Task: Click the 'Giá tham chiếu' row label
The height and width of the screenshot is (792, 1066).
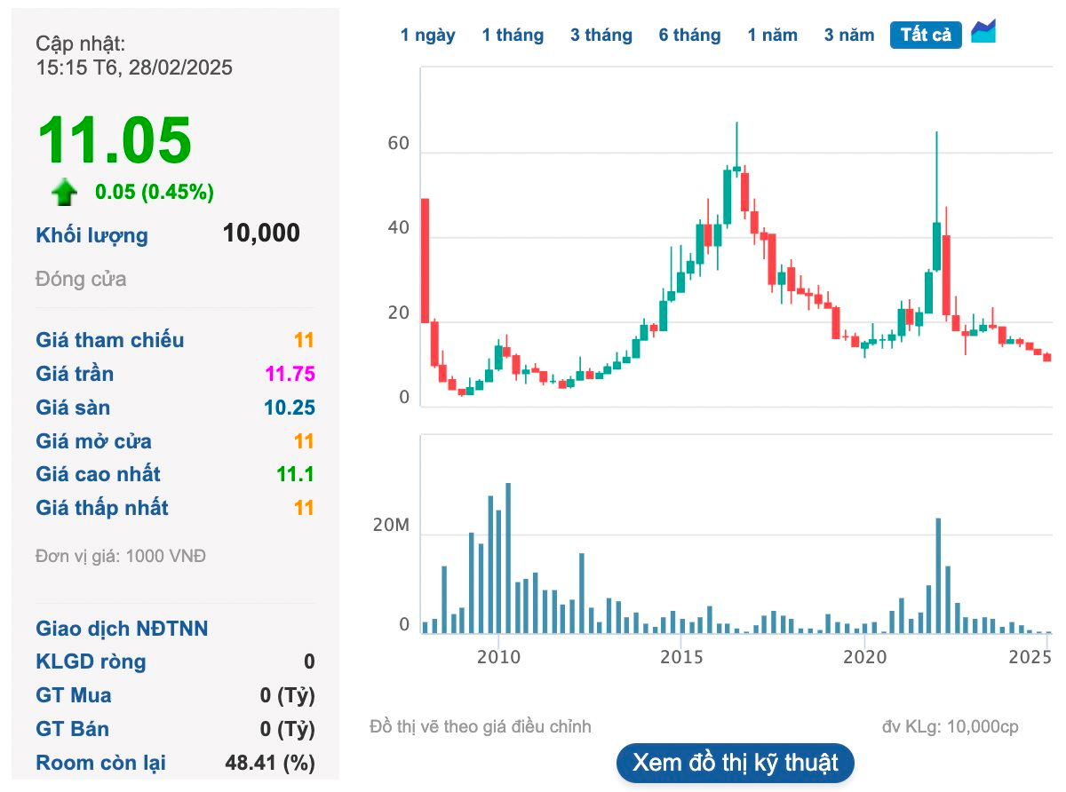Action: (108, 340)
